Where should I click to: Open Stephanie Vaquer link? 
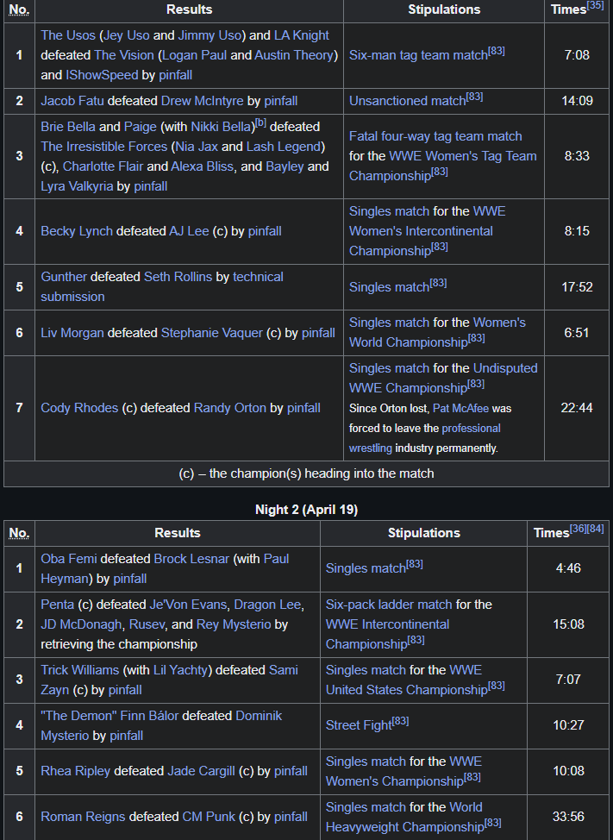click(x=212, y=333)
